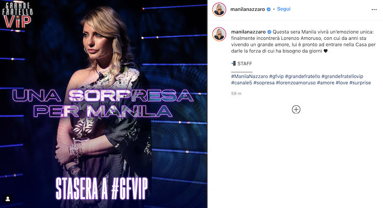Open the #grandefratello hashtag

302,76
